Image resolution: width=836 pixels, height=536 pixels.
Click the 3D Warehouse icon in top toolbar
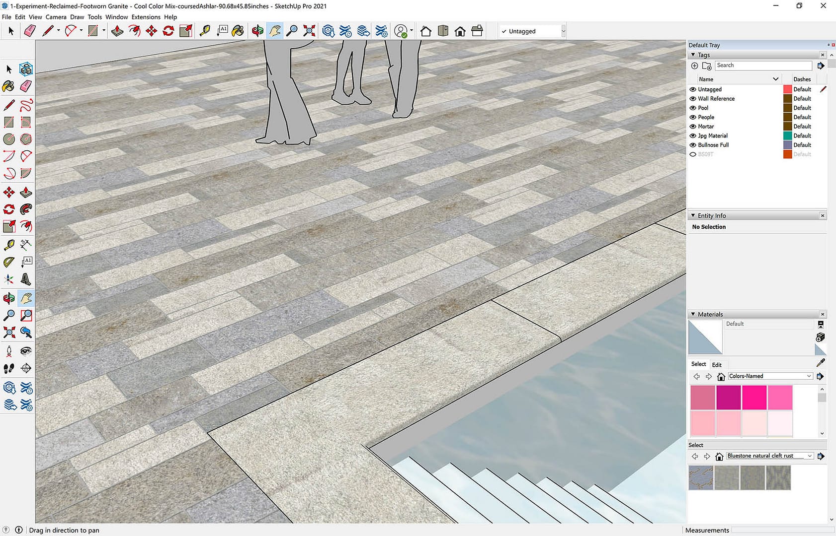click(x=328, y=31)
